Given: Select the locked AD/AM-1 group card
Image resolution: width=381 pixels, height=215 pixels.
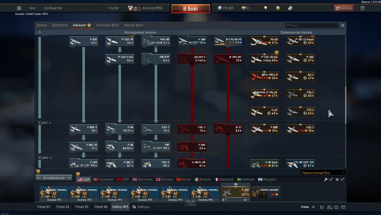Looking at the screenshot, I should [x=192, y=59].
